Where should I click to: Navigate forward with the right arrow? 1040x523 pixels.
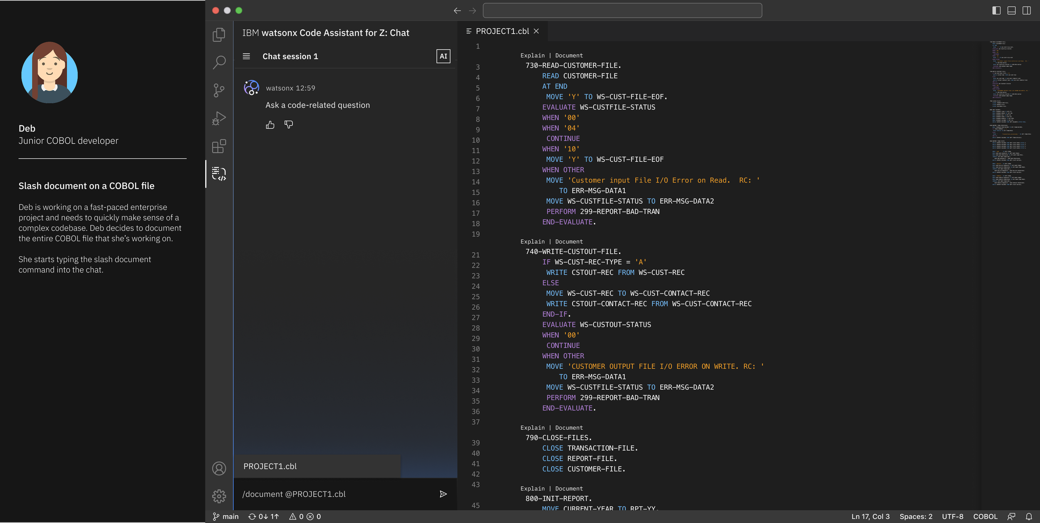pyautogui.click(x=472, y=10)
